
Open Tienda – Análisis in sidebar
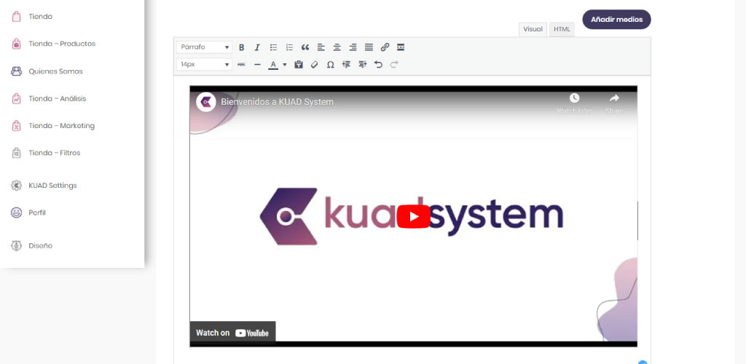point(57,99)
